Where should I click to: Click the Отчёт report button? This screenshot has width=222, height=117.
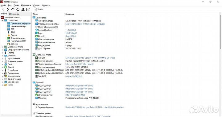pos(39,10)
